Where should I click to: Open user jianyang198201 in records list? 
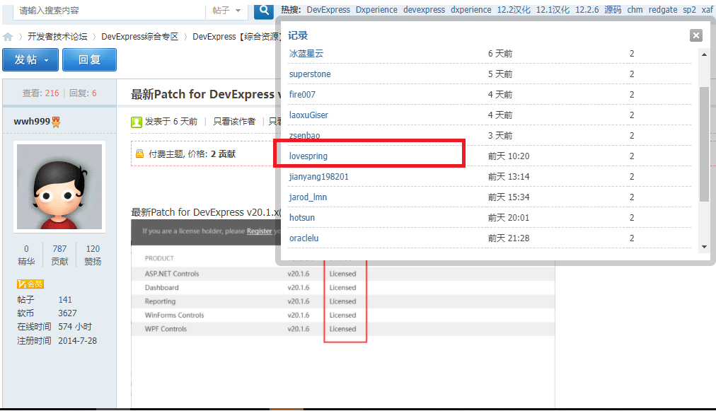pos(318,177)
